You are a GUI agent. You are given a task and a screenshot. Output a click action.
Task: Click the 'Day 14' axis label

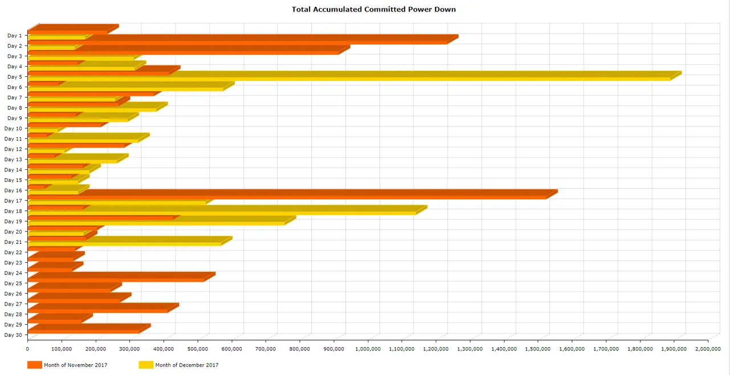pos(13,170)
